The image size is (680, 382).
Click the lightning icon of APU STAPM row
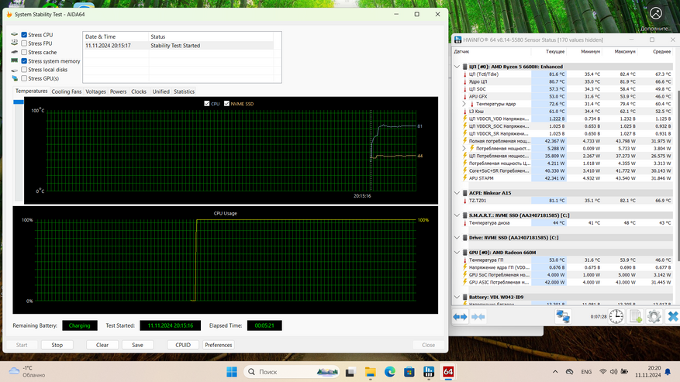[465, 178]
